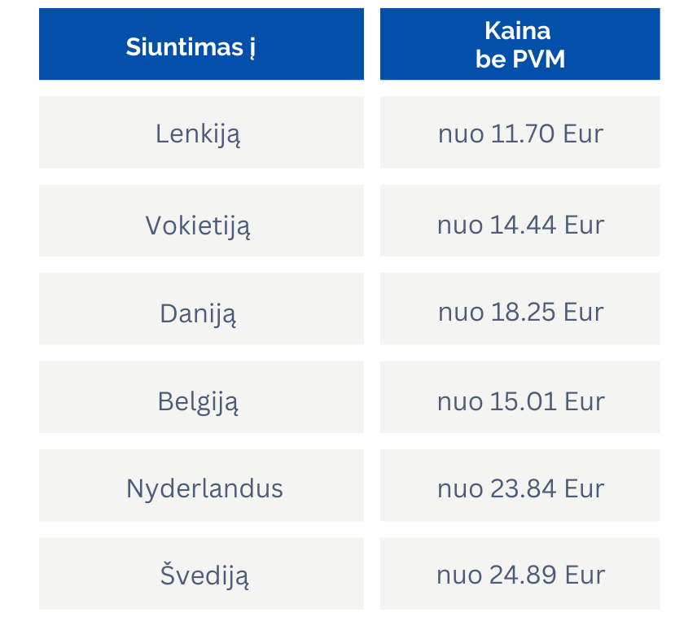Click the 'be PVM' header text
This screenshot has width=675, height=617.
(520, 59)
